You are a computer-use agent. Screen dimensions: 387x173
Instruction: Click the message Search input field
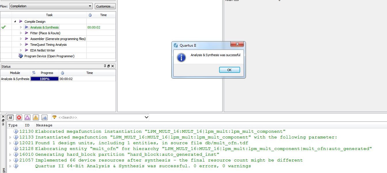coord(101,117)
